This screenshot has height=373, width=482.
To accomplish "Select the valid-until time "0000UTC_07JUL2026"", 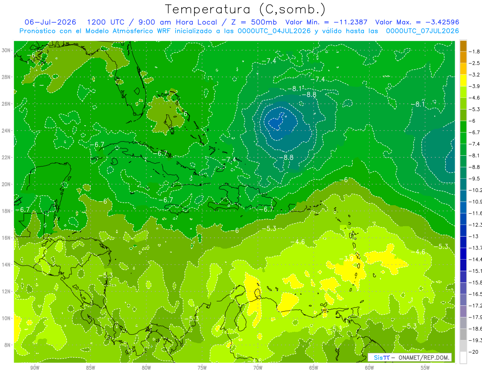I will click(x=422, y=31).
